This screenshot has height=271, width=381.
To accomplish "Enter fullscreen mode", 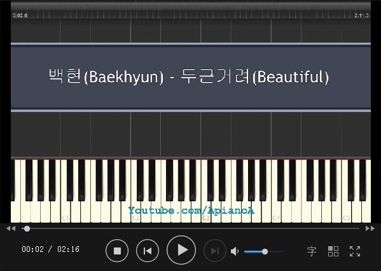I will tap(355, 251).
